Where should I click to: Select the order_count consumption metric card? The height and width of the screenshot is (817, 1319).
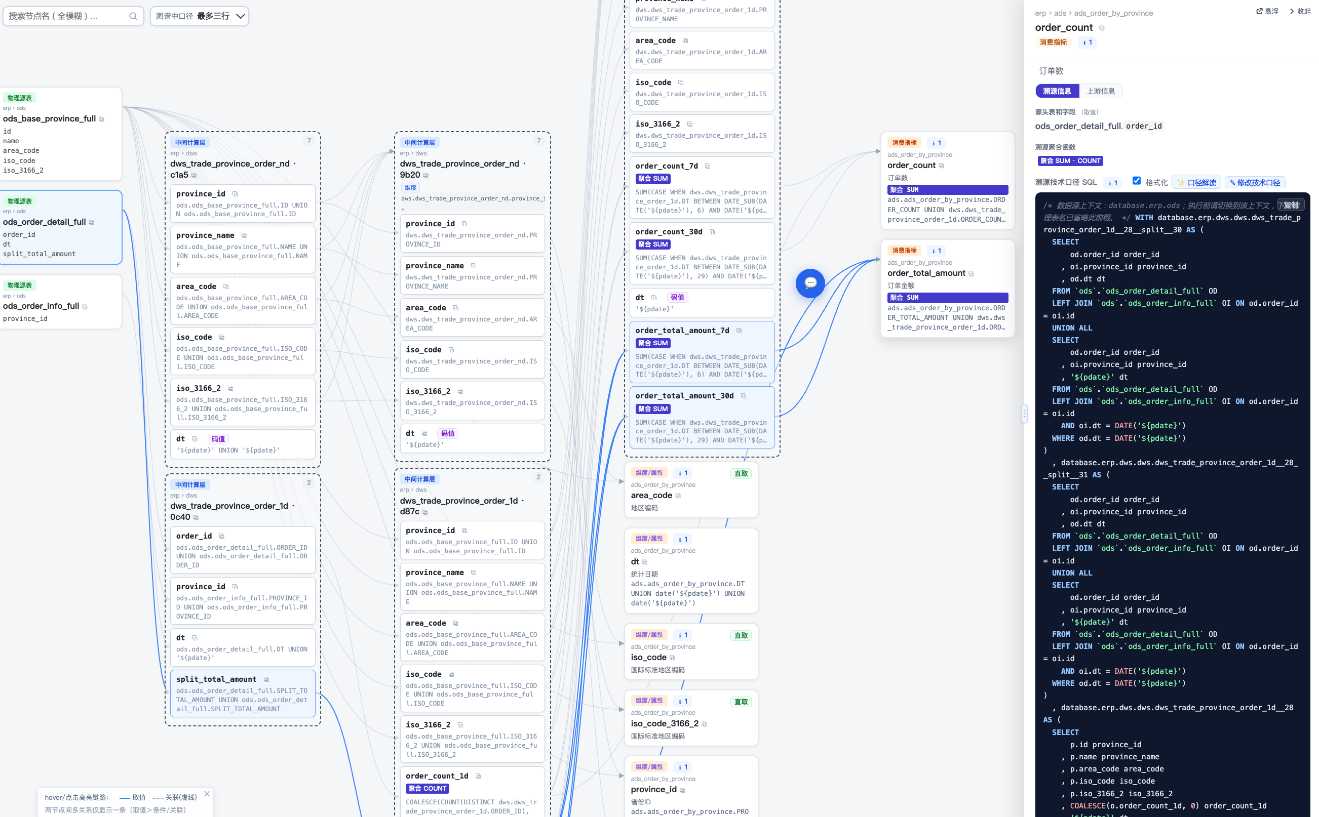coord(947,181)
